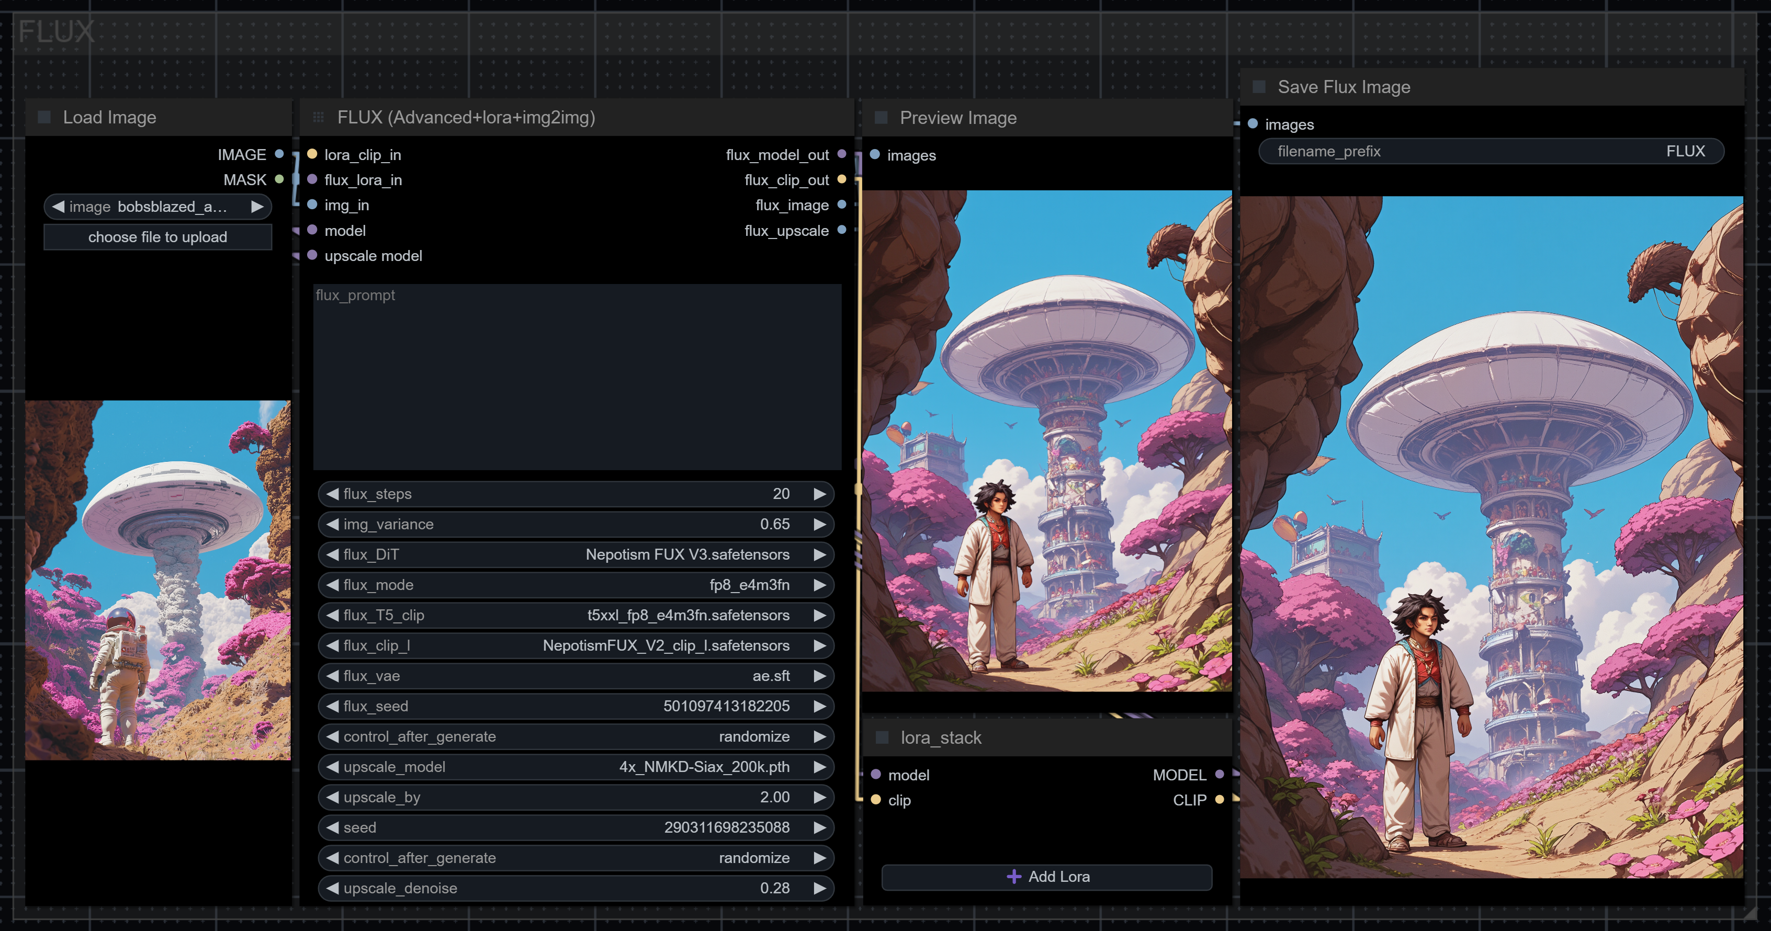Click the flux_model_out output socket
Image resolution: width=1771 pixels, height=931 pixels.
pyautogui.click(x=841, y=154)
